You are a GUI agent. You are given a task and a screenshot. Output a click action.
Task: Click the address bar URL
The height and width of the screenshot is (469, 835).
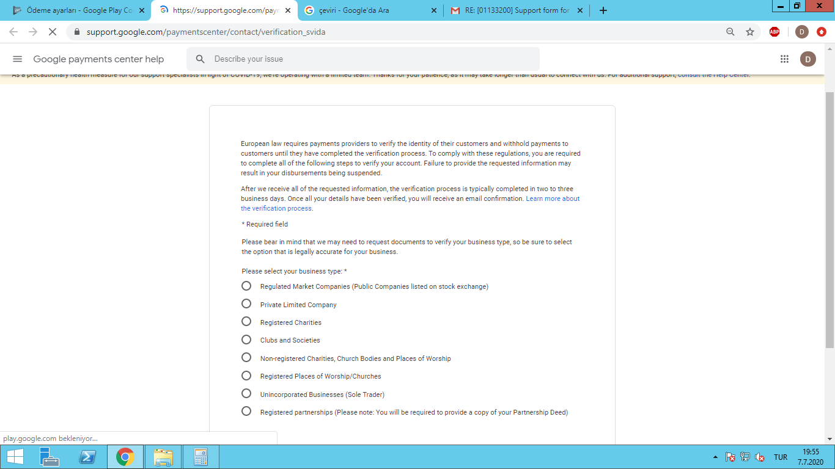pyautogui.click(x=206, y=32)
